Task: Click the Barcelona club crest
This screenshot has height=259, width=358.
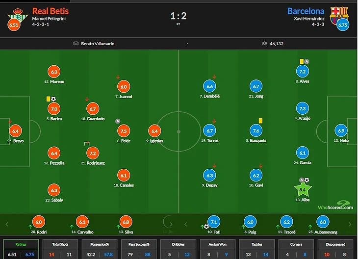Action: click(x=338, y=15)
